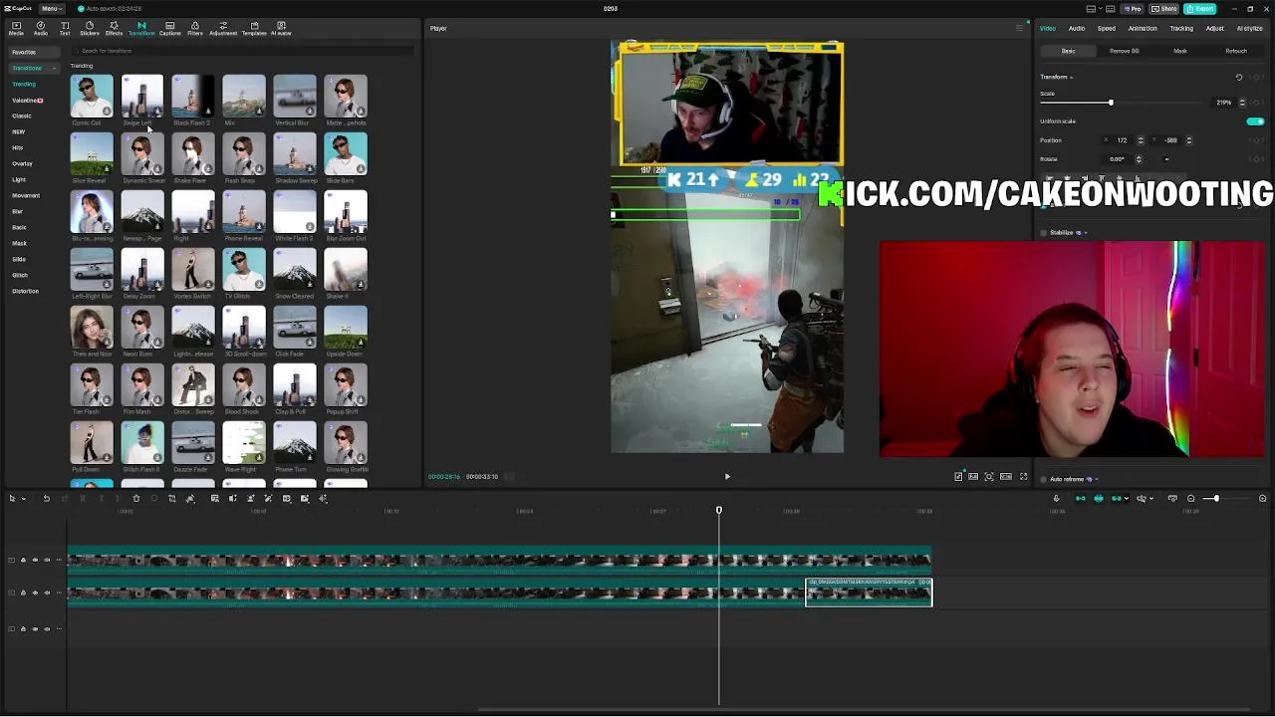The image size is (1275, 717).
Task: Mute audio of the second video track
Action: [47, 593]
